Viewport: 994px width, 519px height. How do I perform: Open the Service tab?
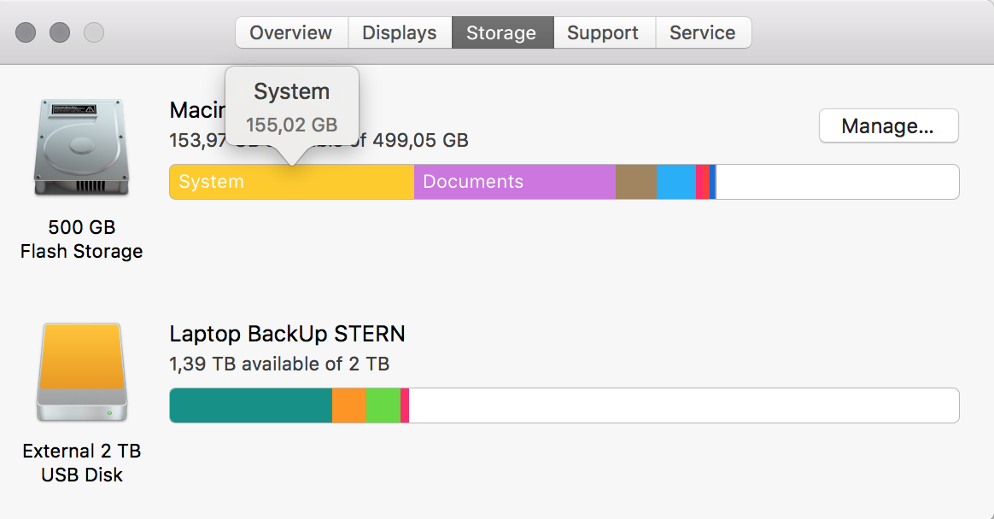[x=703, y=32]
